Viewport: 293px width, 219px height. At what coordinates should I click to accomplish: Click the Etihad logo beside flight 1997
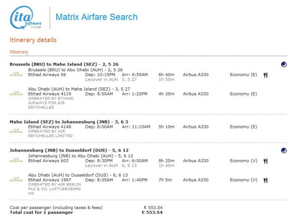[16, 179]
